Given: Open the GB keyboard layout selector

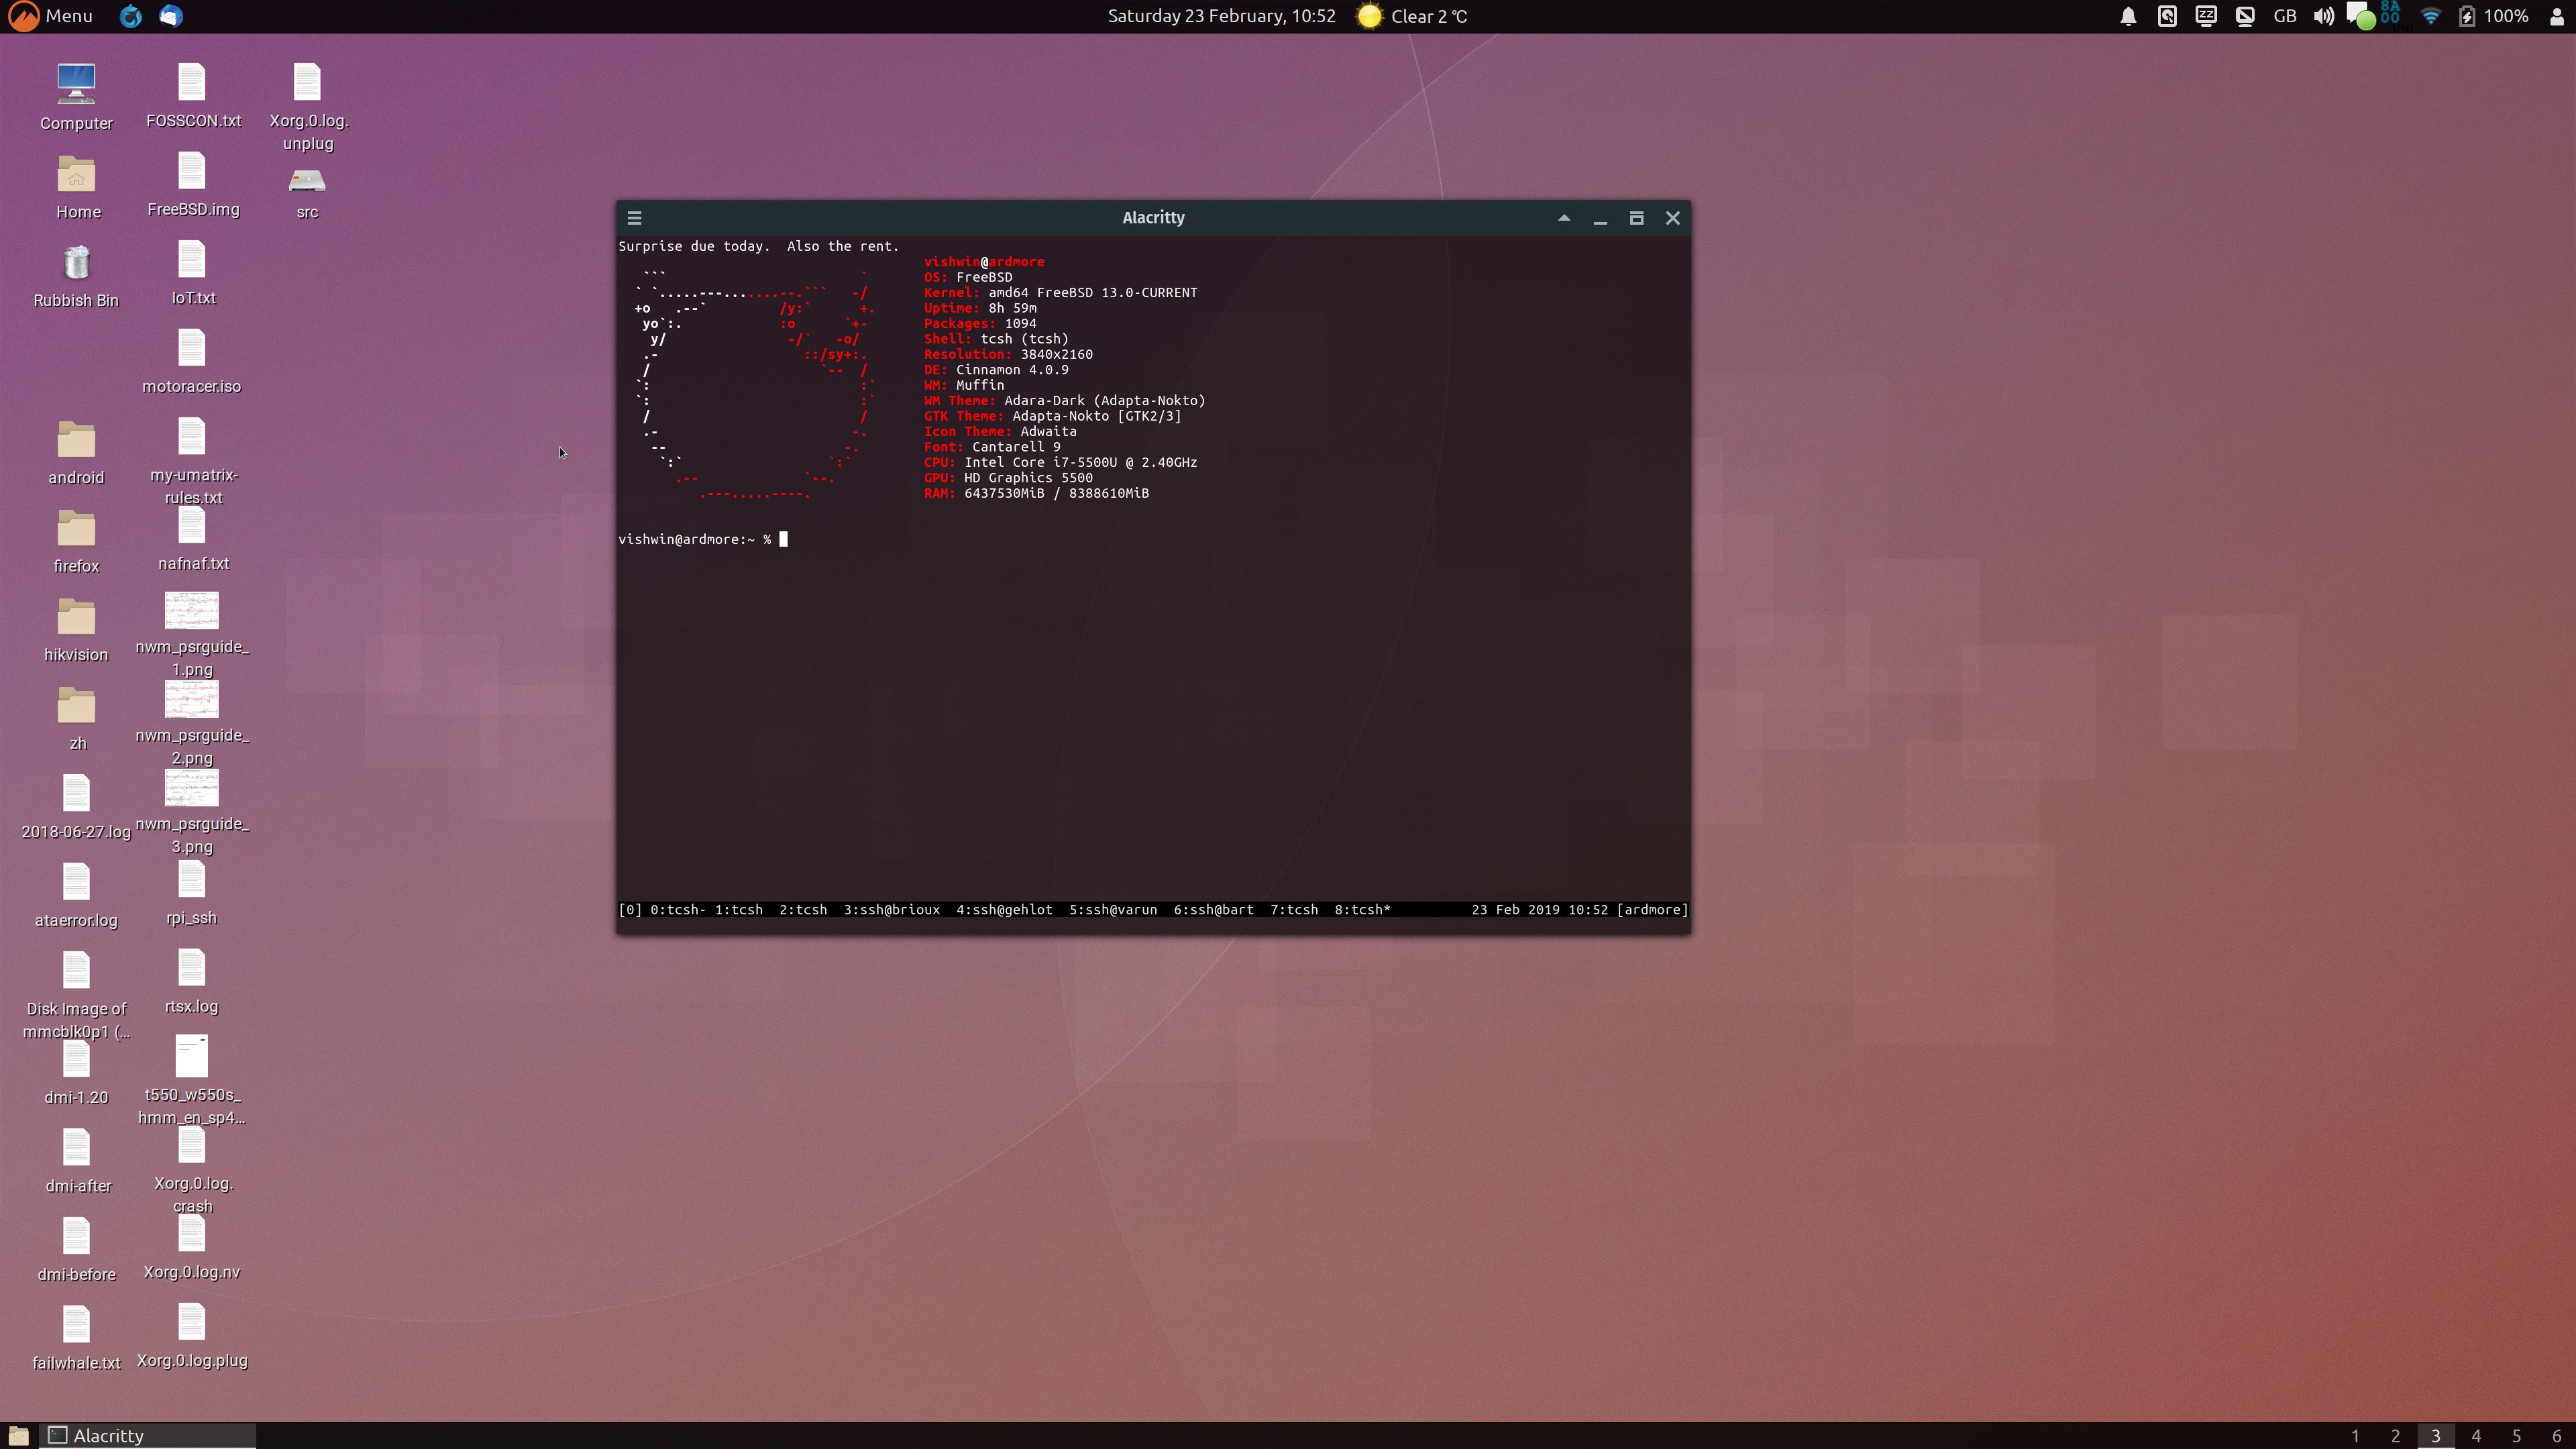Looking at the screenshot, I should point(2285,16).
